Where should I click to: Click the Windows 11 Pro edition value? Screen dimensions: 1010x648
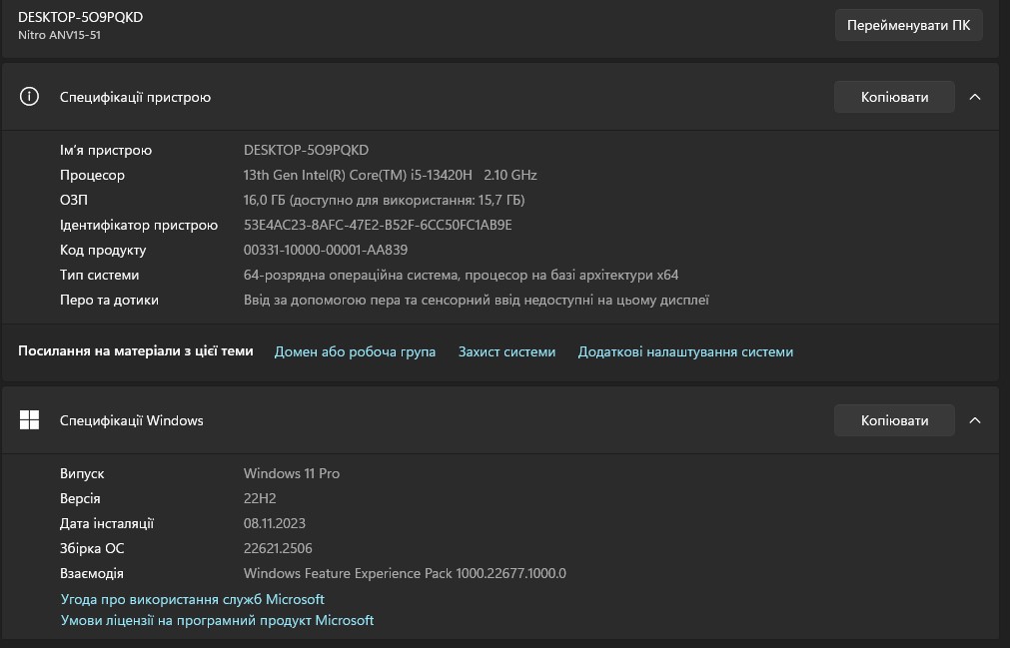point(292,473)
